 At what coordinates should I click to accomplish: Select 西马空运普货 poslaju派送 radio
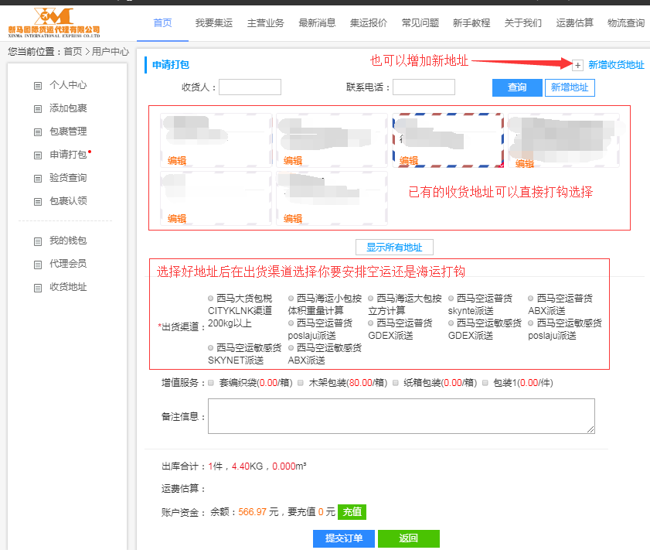pos(291,323)
